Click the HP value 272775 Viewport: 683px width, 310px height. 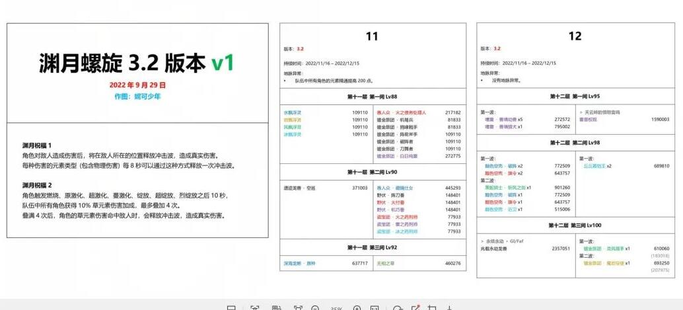[x=453, y=155]
